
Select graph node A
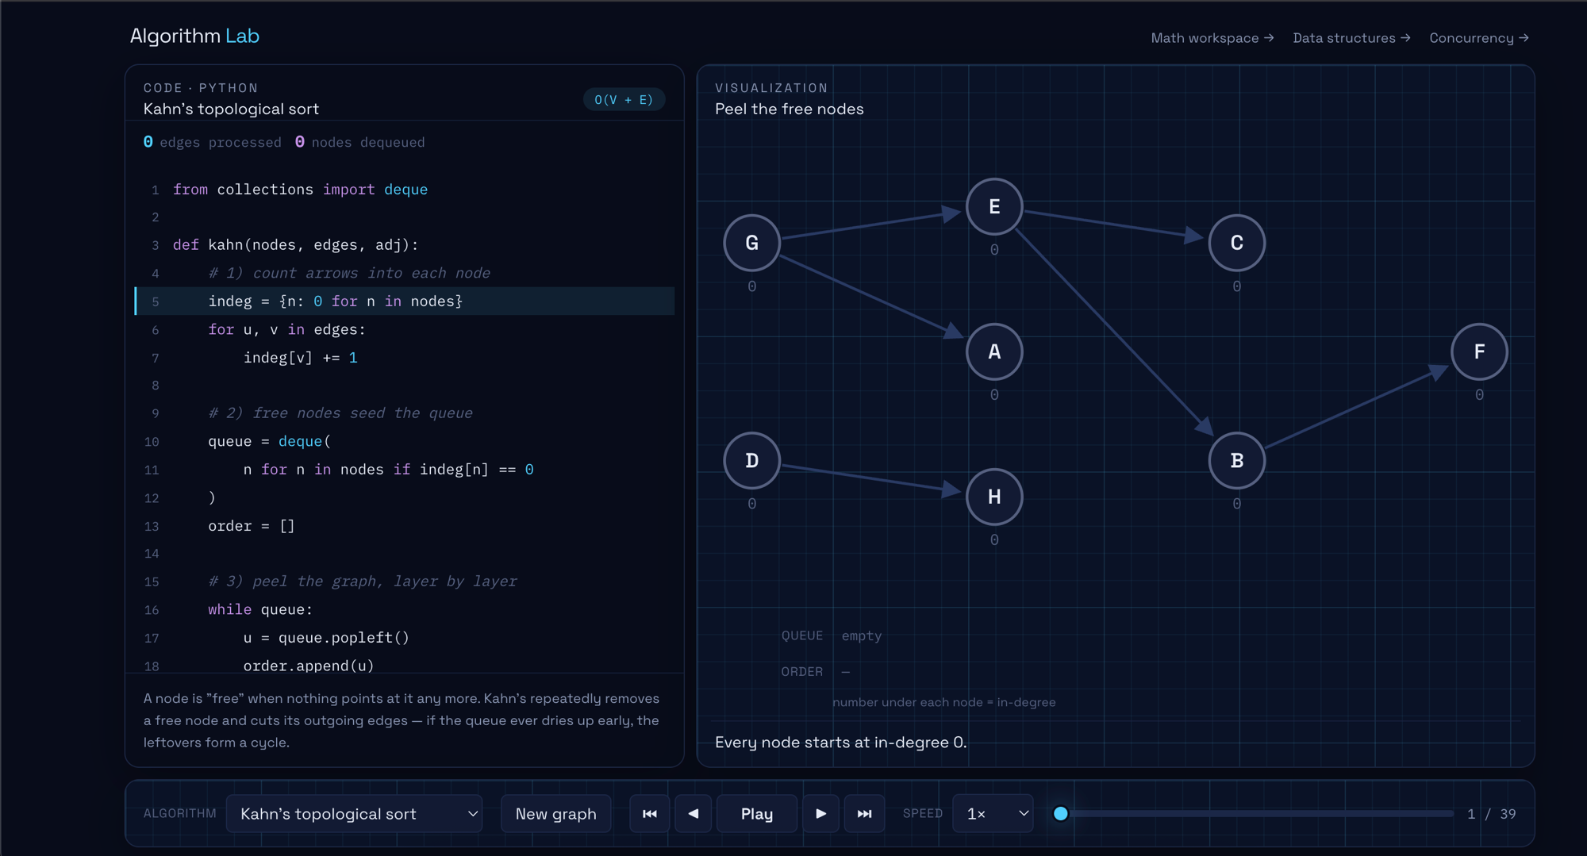[x=994, y=351]
